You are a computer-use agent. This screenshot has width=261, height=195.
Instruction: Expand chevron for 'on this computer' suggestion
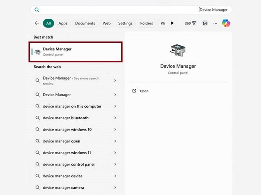pyautogui.click(x=115, y=106)
